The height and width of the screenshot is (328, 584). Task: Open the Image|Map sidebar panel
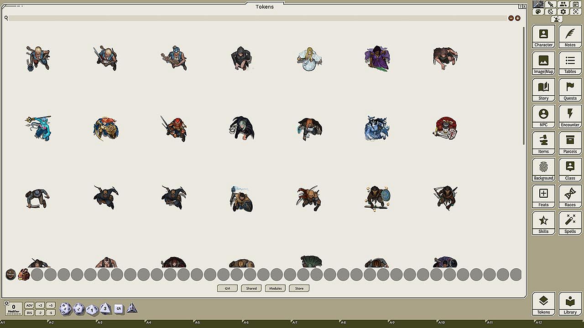point(543,63)
